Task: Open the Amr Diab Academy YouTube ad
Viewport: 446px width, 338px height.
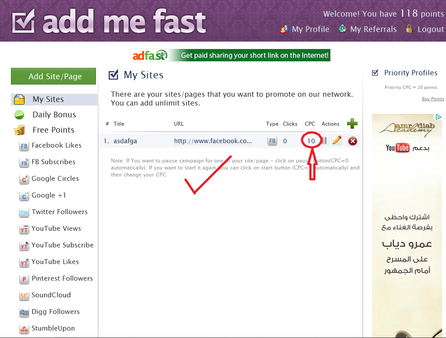Action: (407, 226)
